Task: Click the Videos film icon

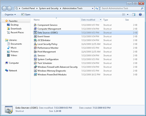Action: pos(8,55)
